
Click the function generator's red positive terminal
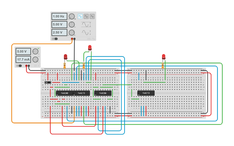pyautogui.click(x=72, y=39)
